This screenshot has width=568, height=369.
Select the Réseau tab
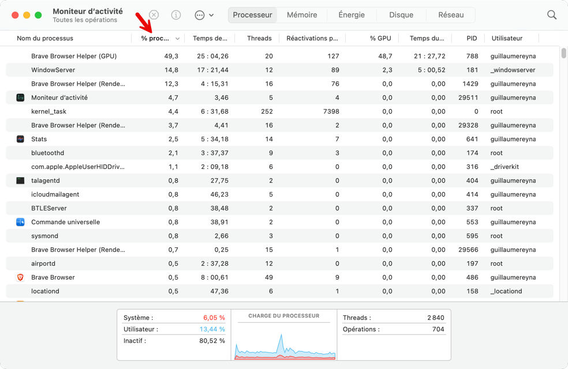[451, 15]
